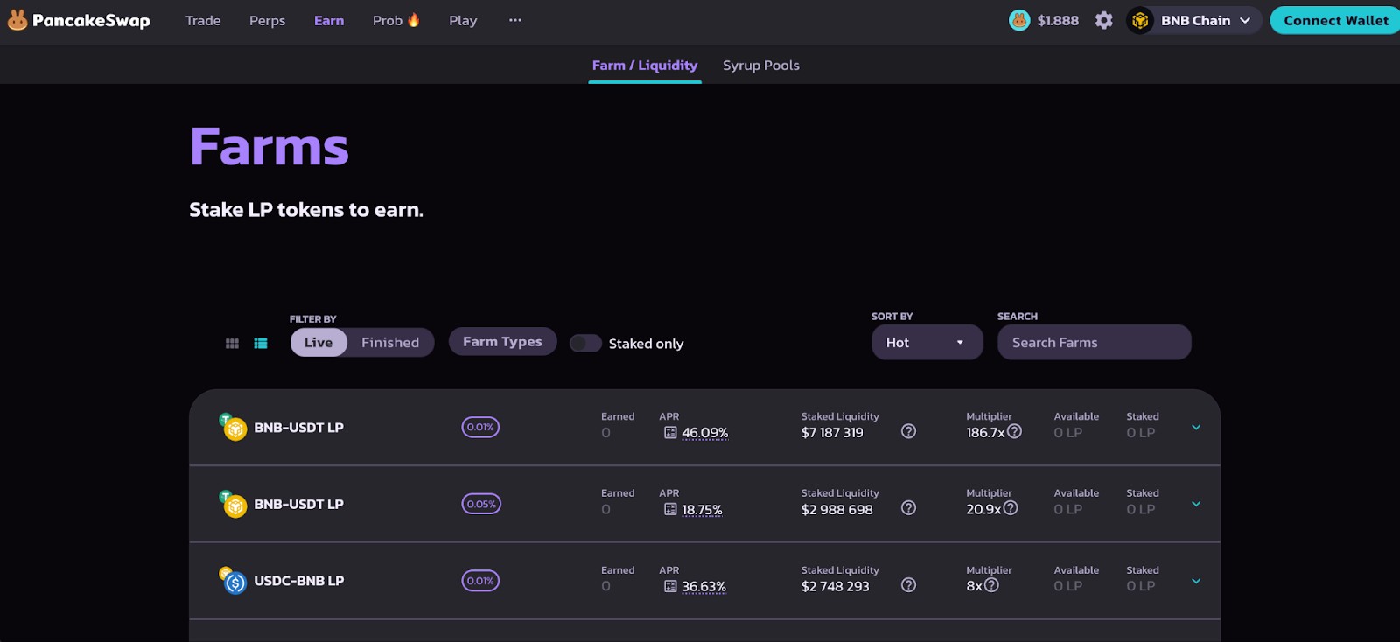Open the Earn menu

pyautogui.click(x=329, y=20)
